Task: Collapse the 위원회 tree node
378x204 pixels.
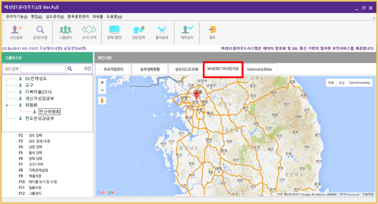Action: pyautogui.click(x=7, y=105)
